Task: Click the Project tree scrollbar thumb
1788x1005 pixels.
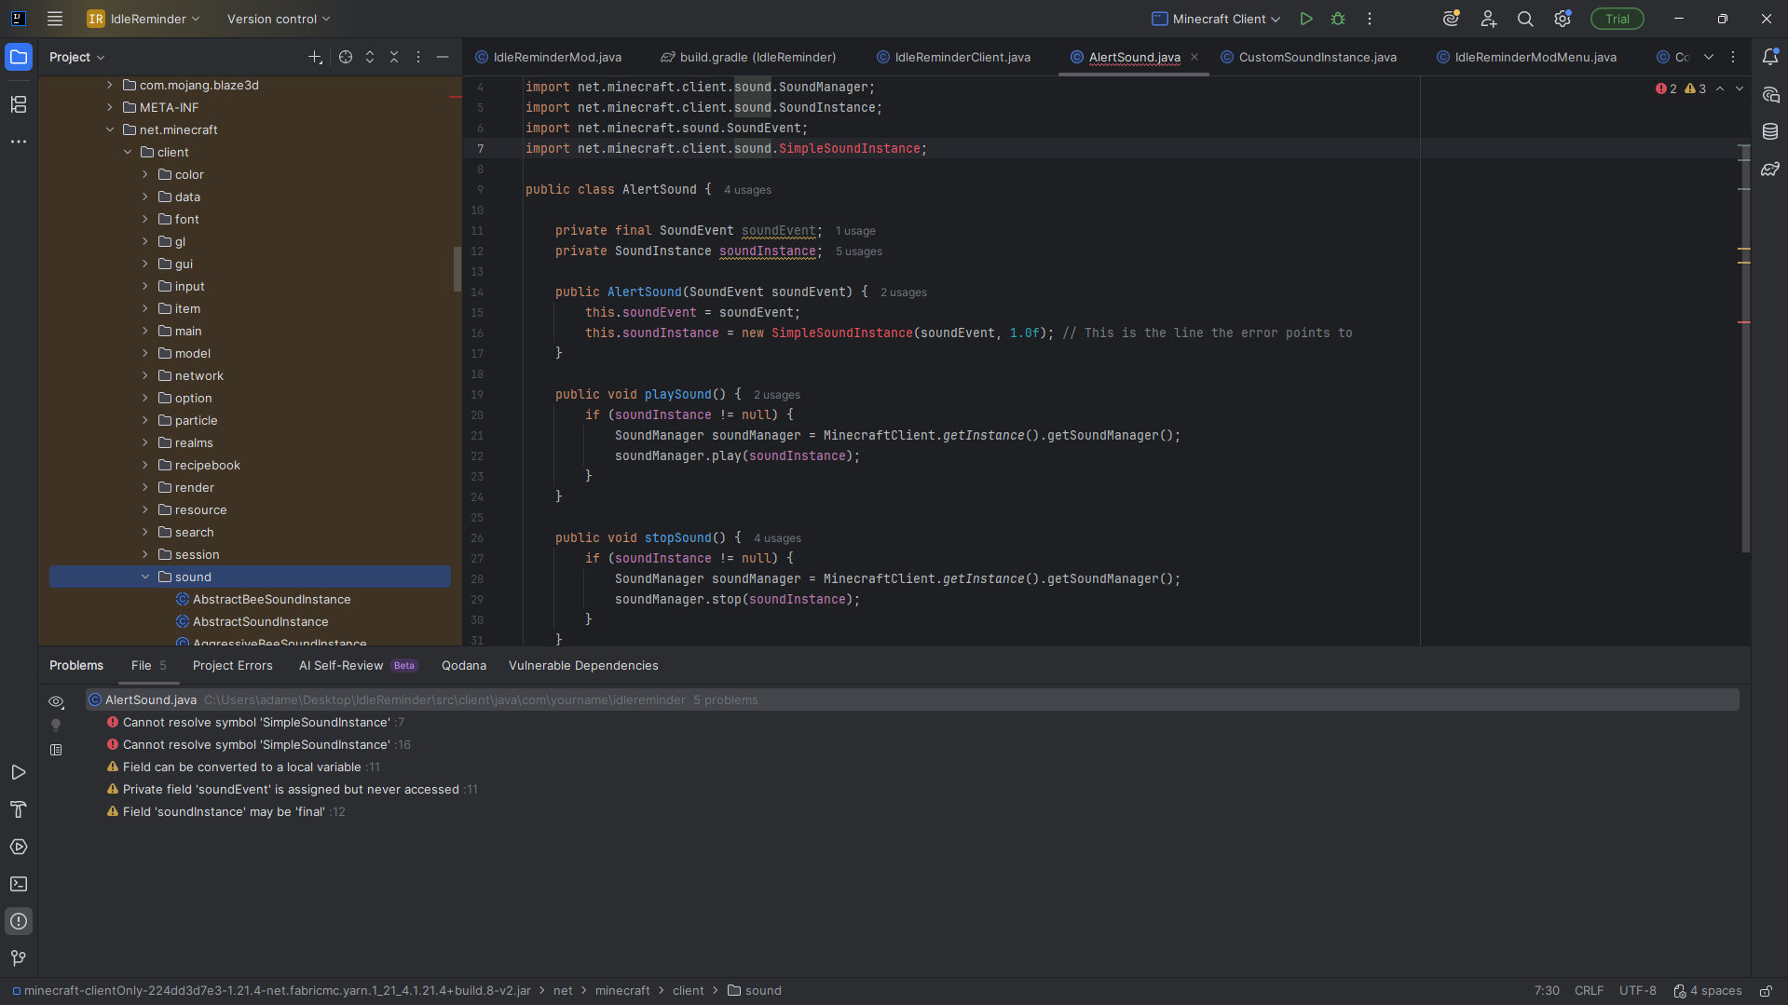Action: [x=457, y=269]
